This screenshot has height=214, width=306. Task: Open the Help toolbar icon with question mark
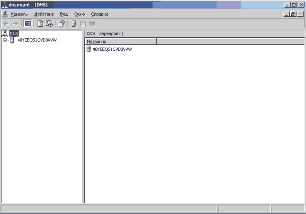tap(62, 24)
